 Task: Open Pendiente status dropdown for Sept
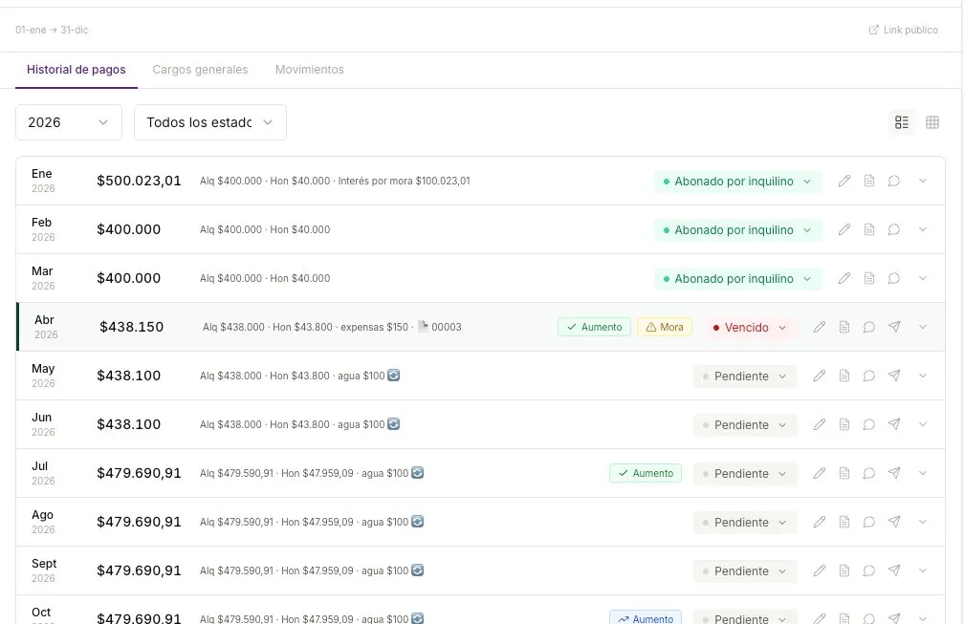(745, 570)
